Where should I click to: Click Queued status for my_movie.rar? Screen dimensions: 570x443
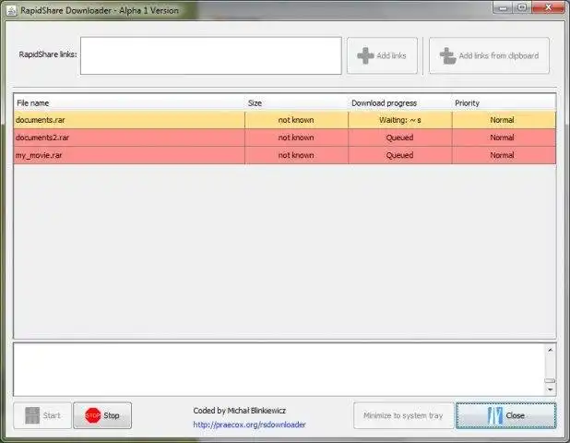click(x=400, y=155)
